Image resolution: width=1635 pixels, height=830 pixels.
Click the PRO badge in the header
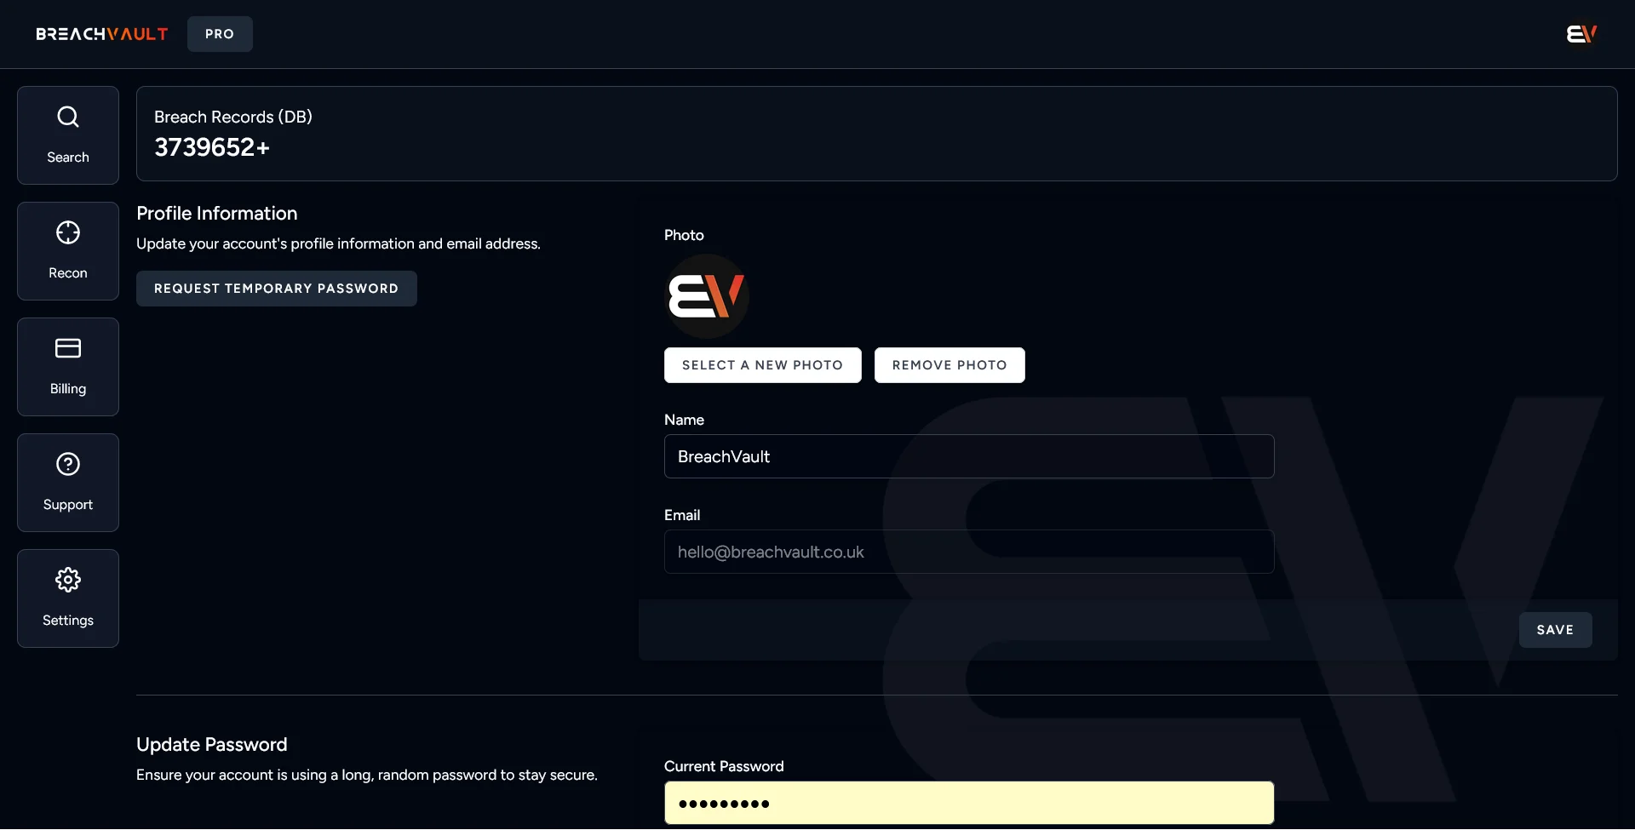(x=219, y=34)
